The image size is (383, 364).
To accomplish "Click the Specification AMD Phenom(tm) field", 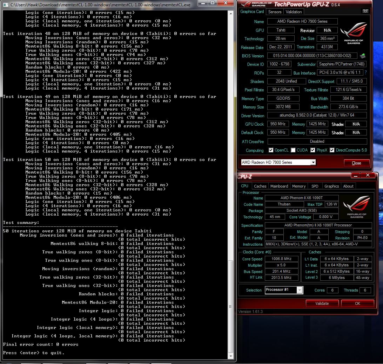I will 318,225.
